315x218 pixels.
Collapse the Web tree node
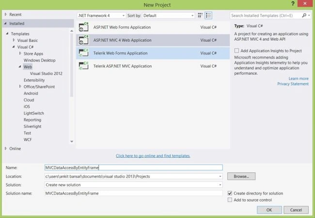[20, 67]
